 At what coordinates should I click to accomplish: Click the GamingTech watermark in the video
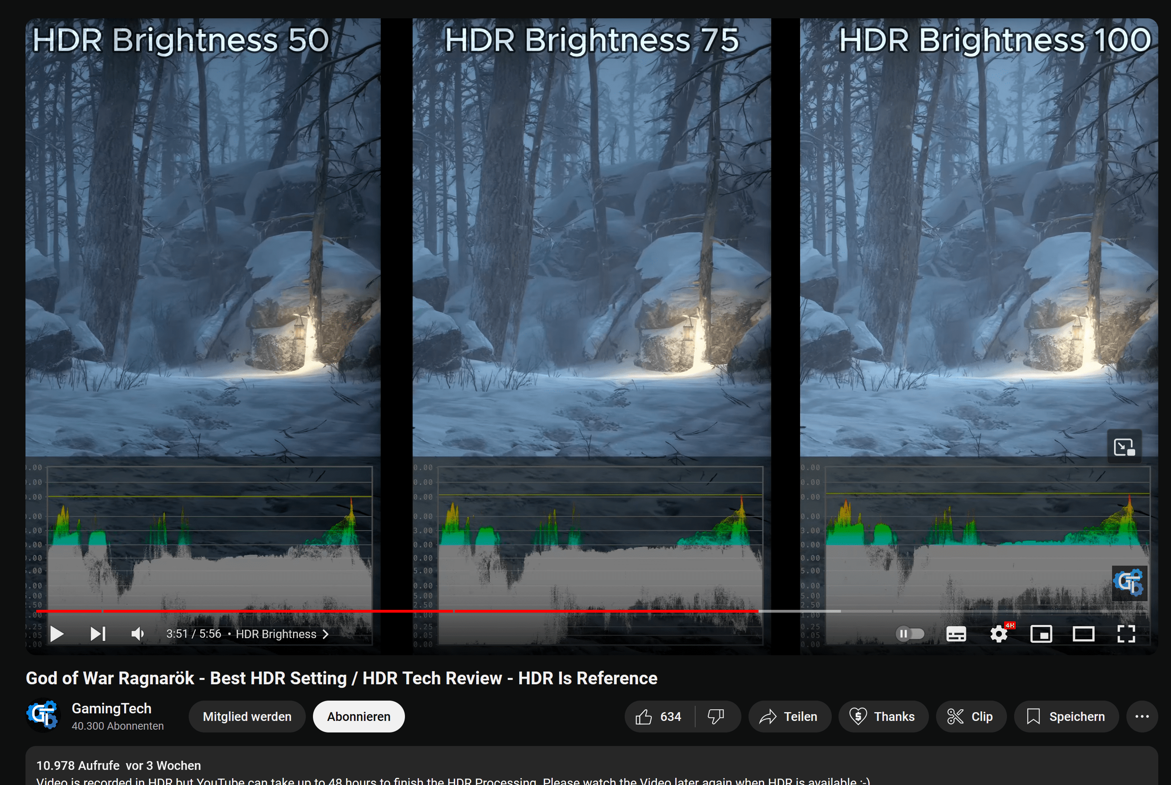(x=1129, y=583)
